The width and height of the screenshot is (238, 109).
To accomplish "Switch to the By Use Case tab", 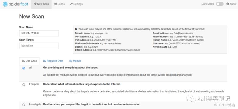I will coord(29,61).
